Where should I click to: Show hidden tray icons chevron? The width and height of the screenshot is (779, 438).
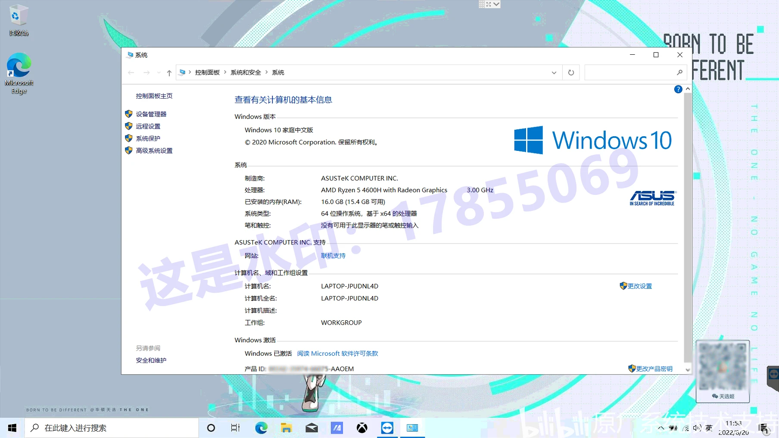click(x=661, y=428)
